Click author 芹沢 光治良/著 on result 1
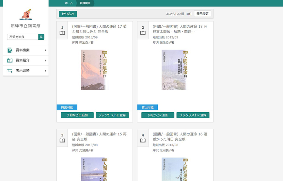The width and height of the screenshot is (283, 181). point(83,43)
